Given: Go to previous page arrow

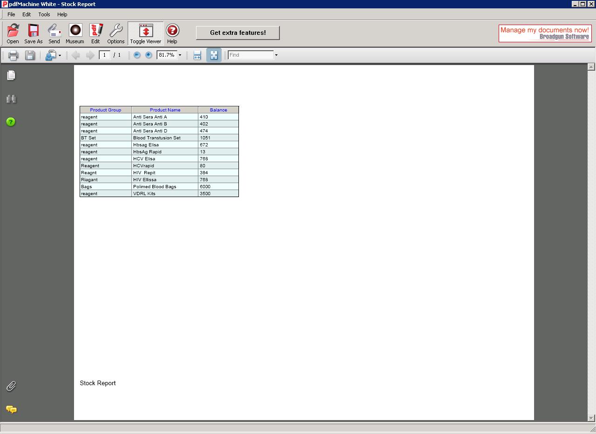Looking at the screenshot, I should [x=75, y=55].
